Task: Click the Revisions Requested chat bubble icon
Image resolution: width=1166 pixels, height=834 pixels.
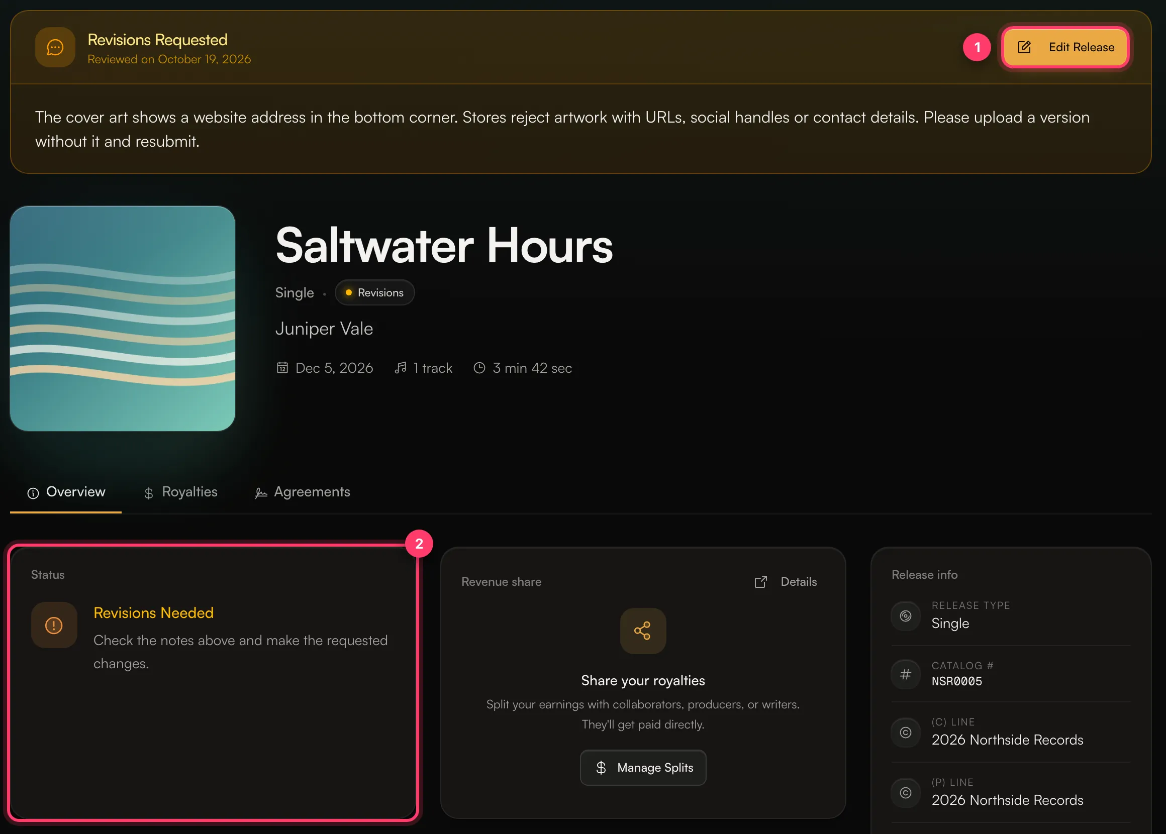Action: point(55,47)
